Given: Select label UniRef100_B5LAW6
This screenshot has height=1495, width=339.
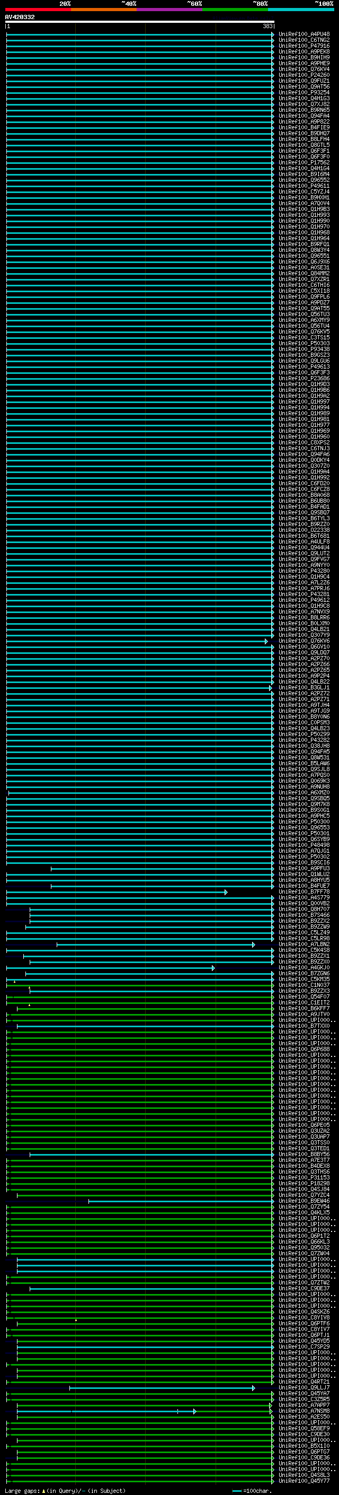Looking at the screenshot, I should click(x=304, y=763).
